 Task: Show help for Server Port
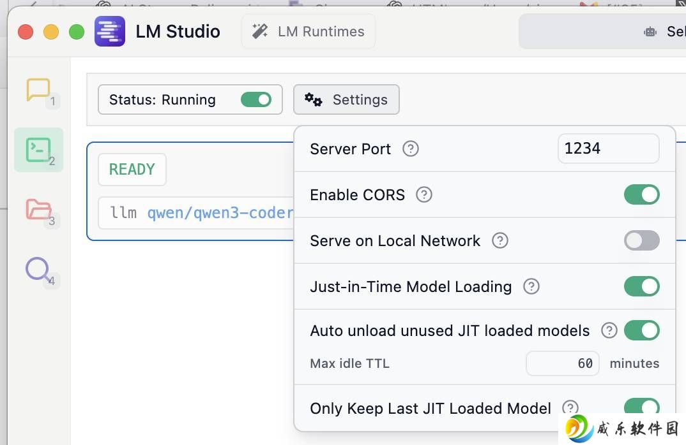(x=410, y=149)
